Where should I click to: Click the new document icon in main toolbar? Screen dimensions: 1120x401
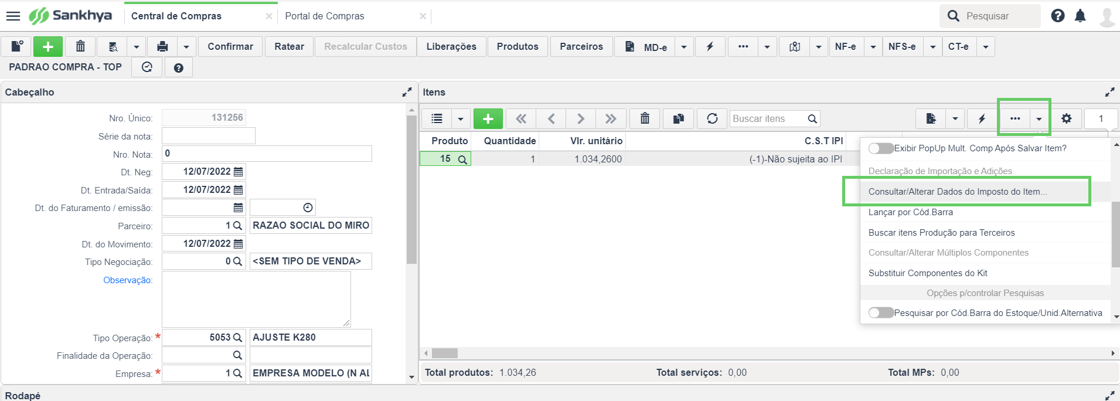(x=17, y=46)
